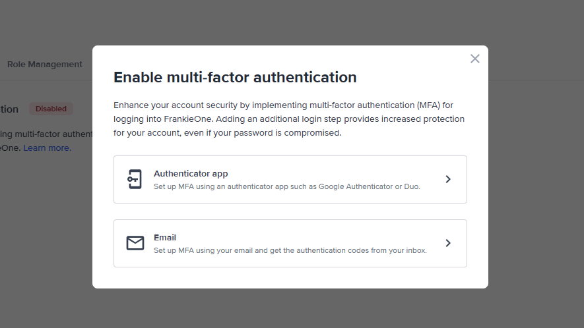The height and width of the screenshot is (328, 584).
Task: Open the Learn more link
Action: (47, 148)
